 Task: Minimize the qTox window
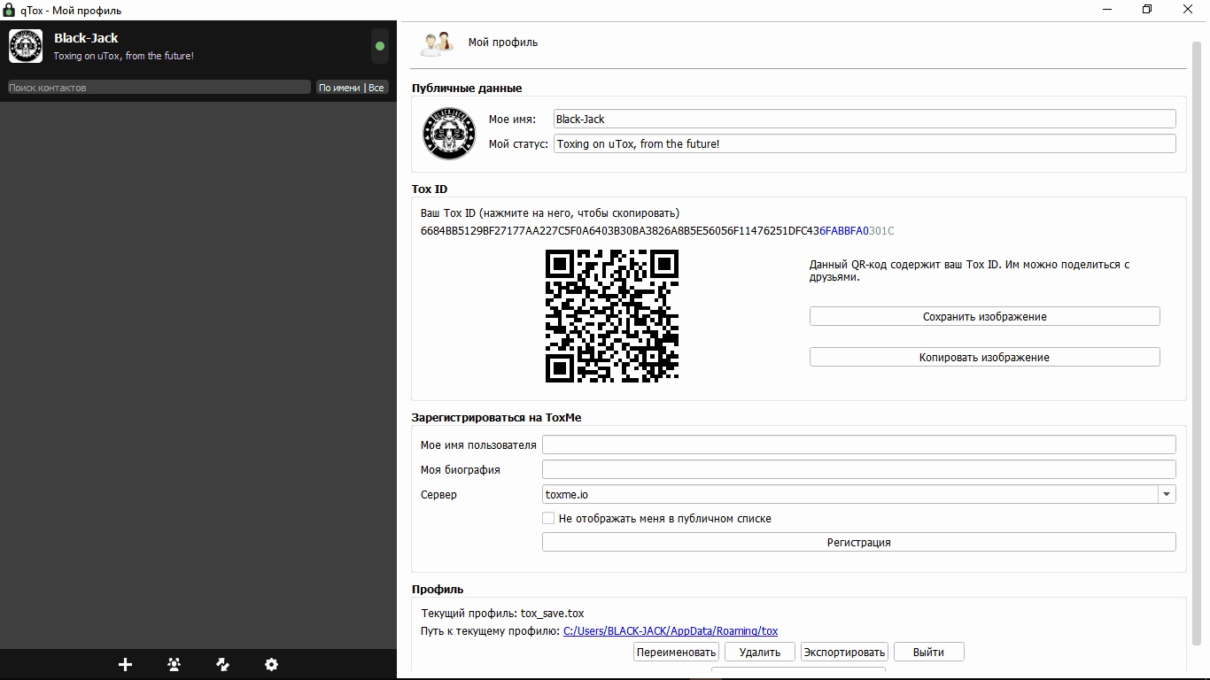(x=1107, y=10)
